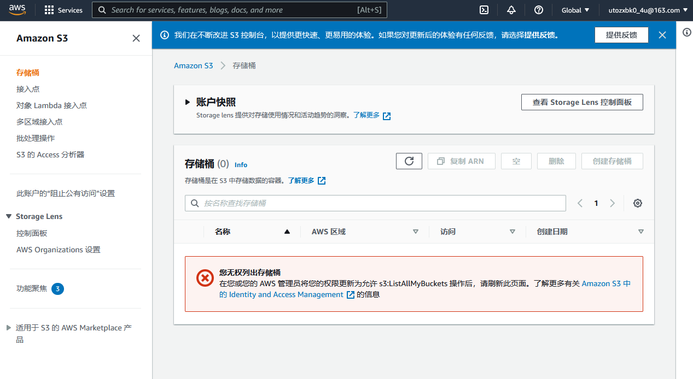
Task: Sort by 名称 ascending arrow
Action: tap(287, 232)
